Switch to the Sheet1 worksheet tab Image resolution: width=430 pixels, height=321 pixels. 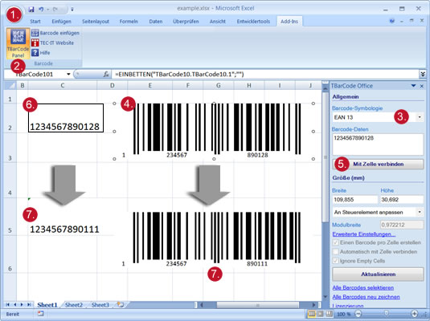tap(47, 305)
